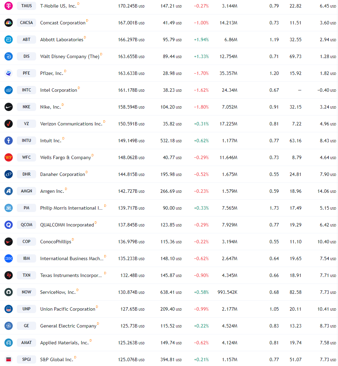This screenshot has width=338, height=366.
Task: Open the PFE ticker badge
Action: click(26, 73)
